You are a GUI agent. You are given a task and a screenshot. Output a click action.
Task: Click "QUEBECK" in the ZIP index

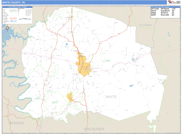[165, 11]
